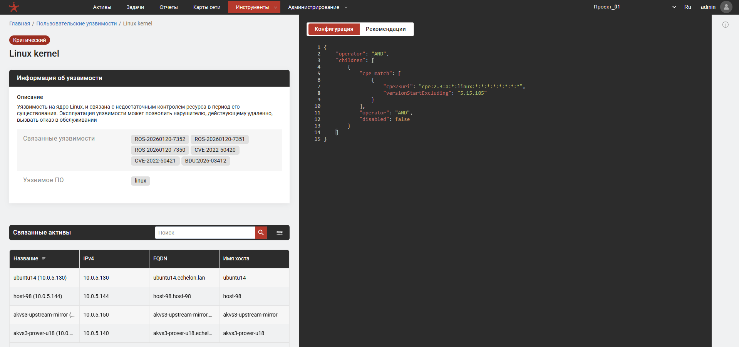Screen dimensions: 739x347
Task: Switch to the Рекомендации tab
Action: 386,29
